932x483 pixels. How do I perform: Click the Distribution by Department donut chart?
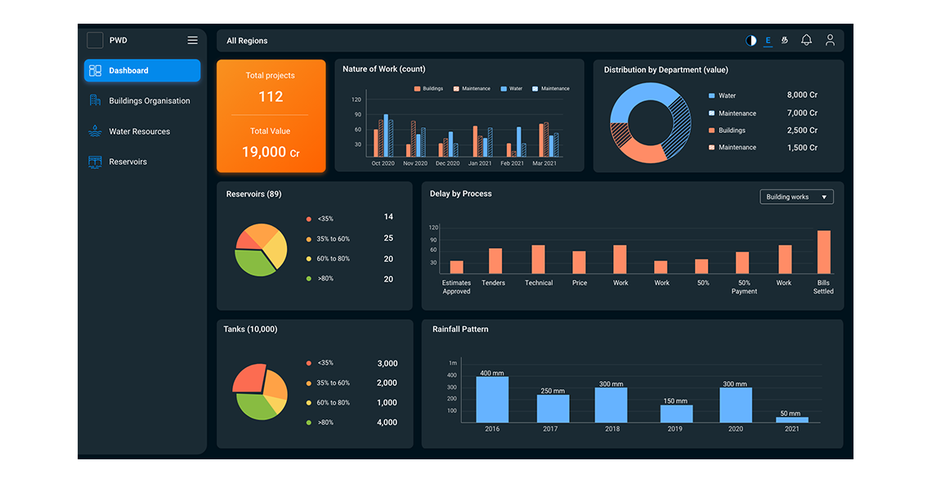click(x=650, y=123)
